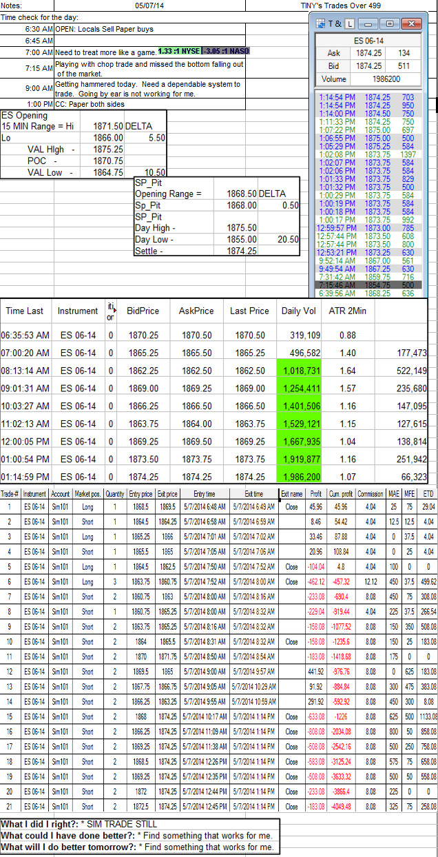Select the 'ATR 2Min' column header
The height and width of the screenshot is (857, 438).
pos(347,311)
